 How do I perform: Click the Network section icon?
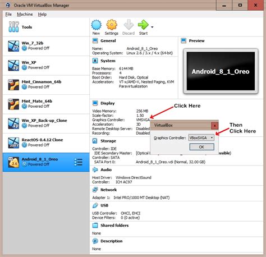pyautogui.click(x=95, y=190)
